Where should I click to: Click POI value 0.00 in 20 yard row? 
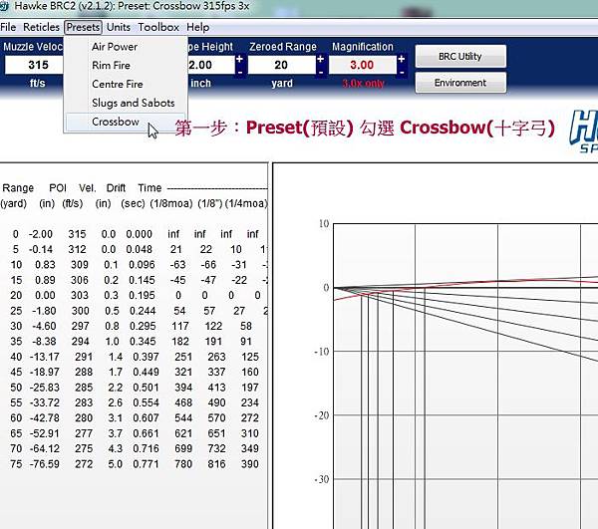pos(45,295)
